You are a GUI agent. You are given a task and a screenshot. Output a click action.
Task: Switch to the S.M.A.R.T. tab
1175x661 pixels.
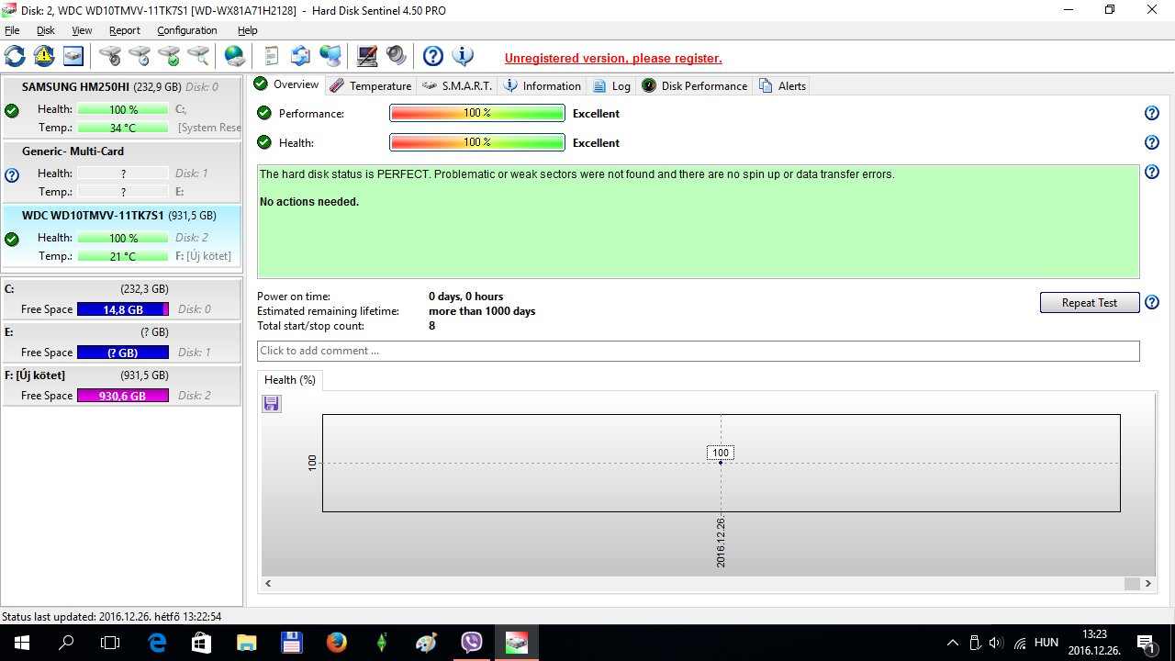(458, 85)
